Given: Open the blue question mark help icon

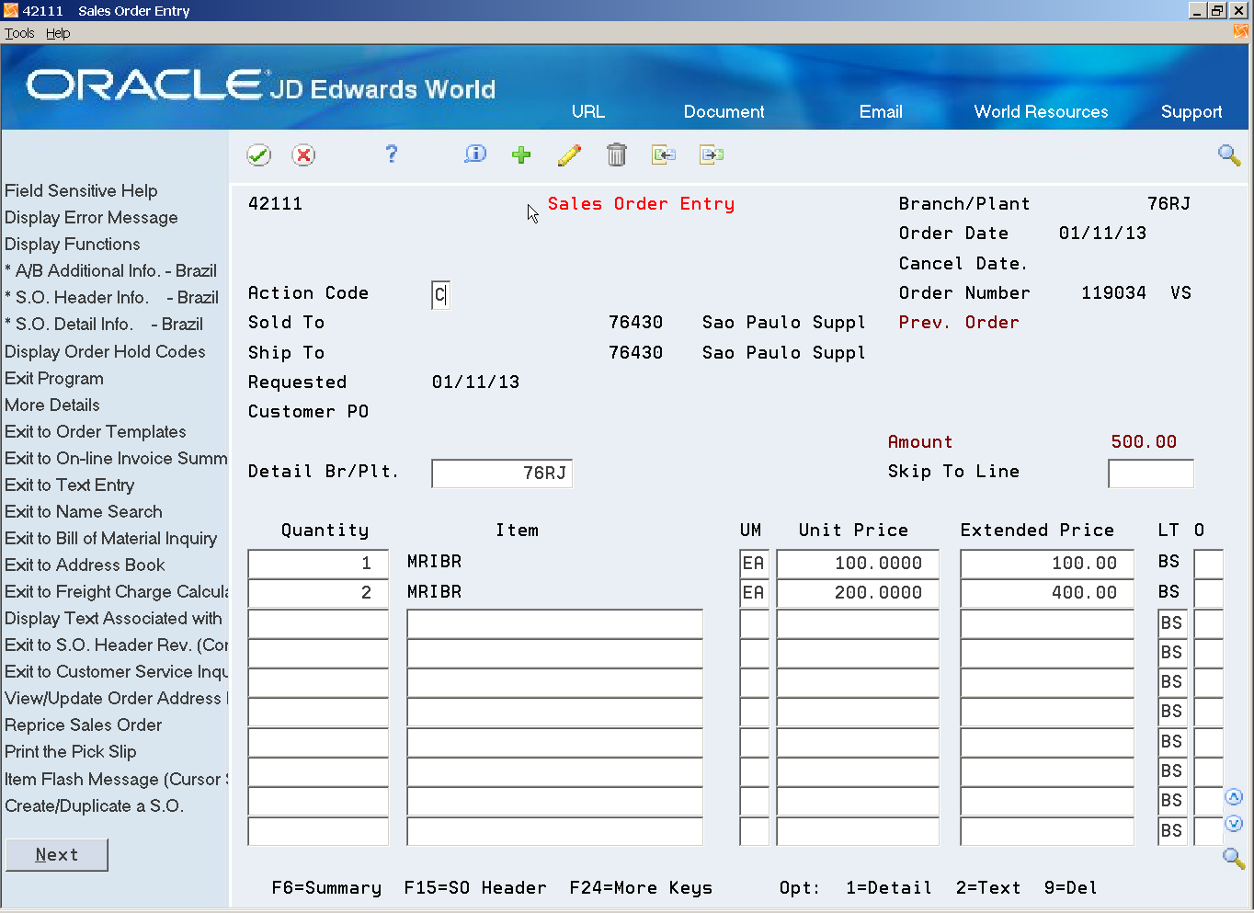Looking at the screenshot, I should pos(392,154).
